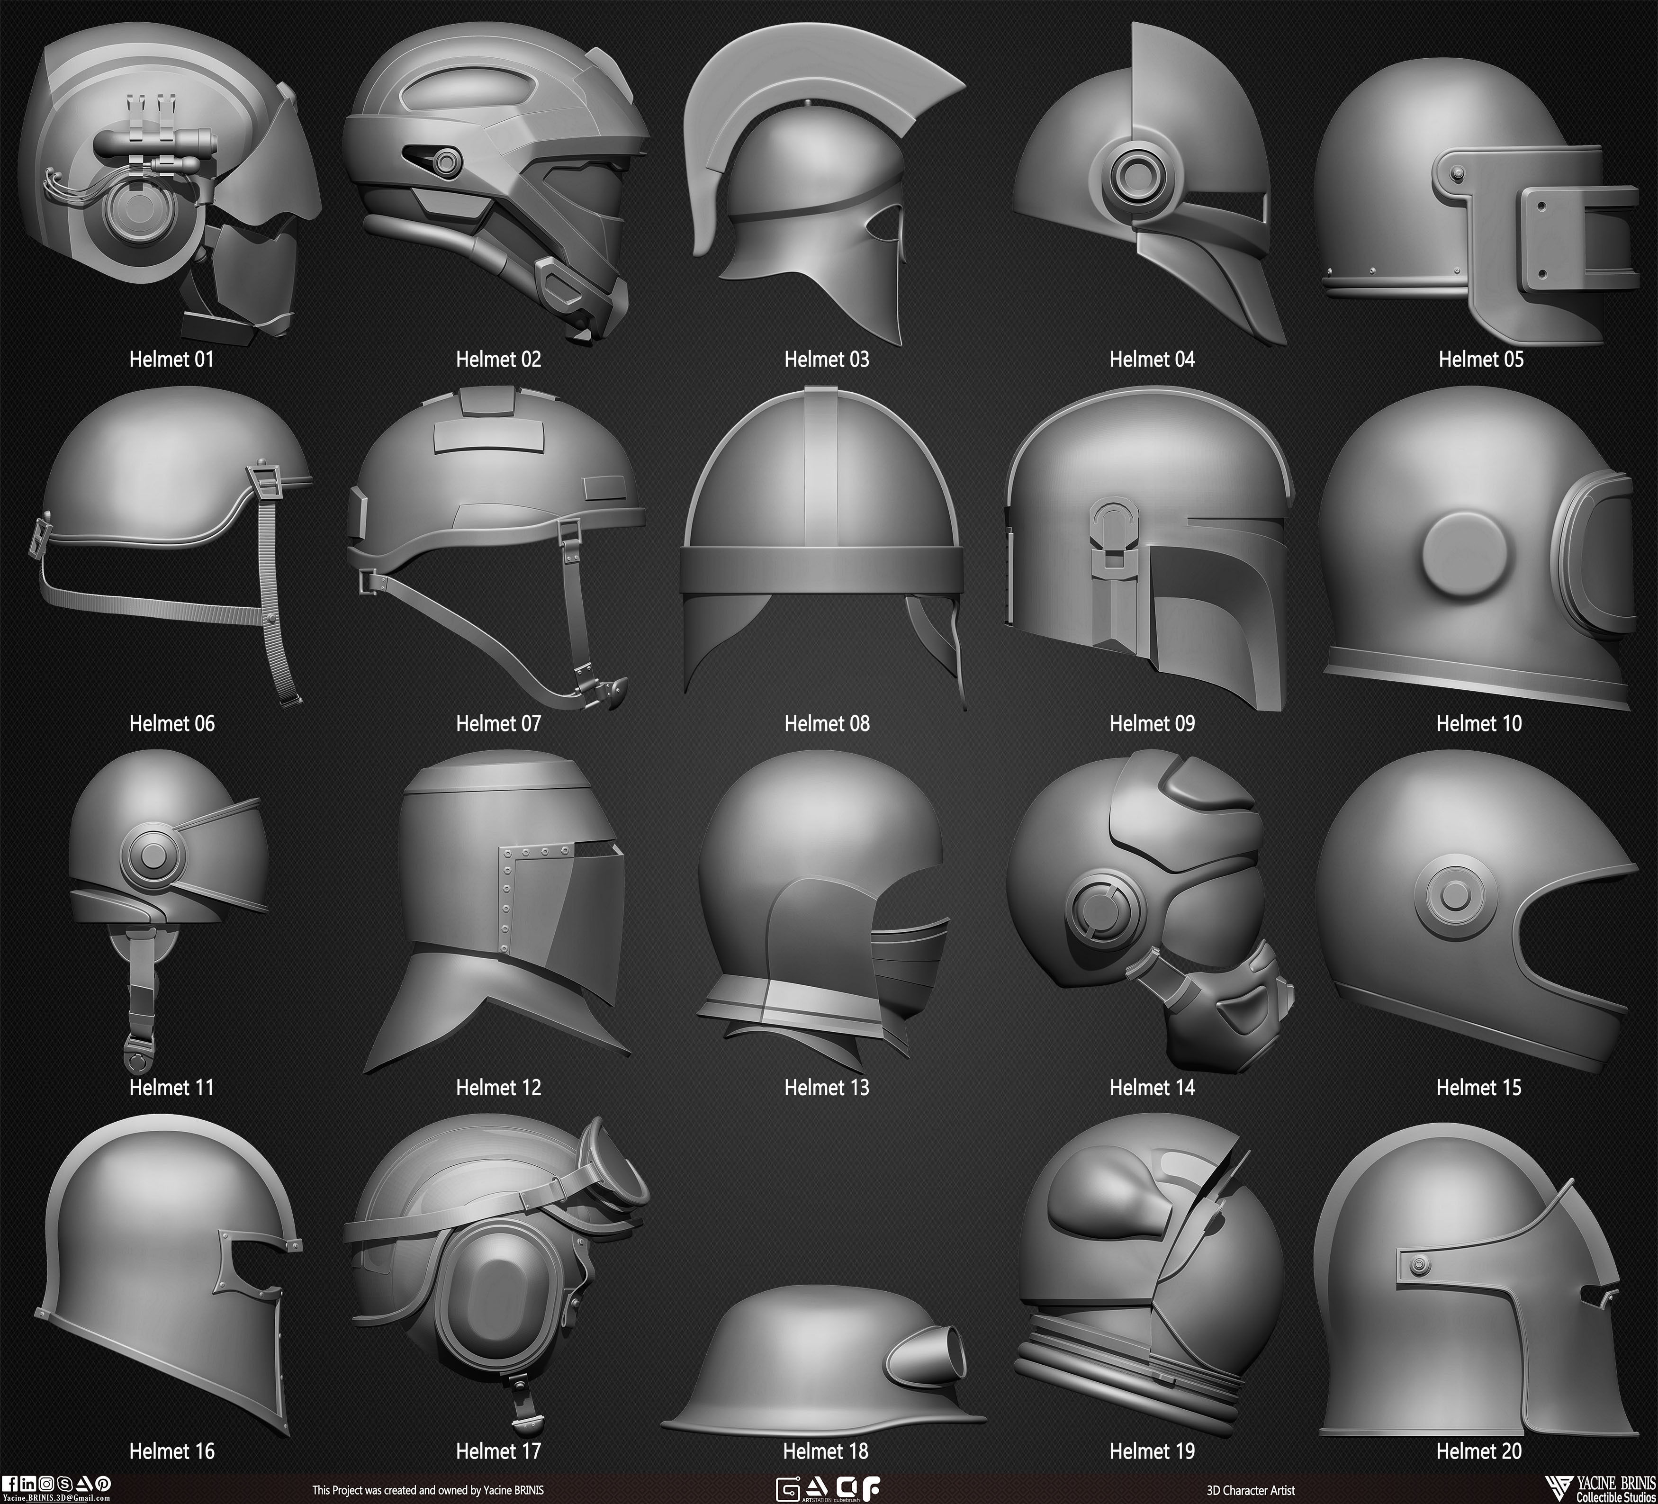Click the LinkedIn icon in the footer
The image size is (1658, 1504).
(28, 1484)
